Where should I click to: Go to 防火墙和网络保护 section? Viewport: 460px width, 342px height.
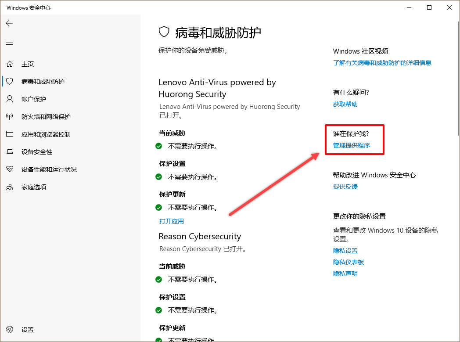coord(46,117)
